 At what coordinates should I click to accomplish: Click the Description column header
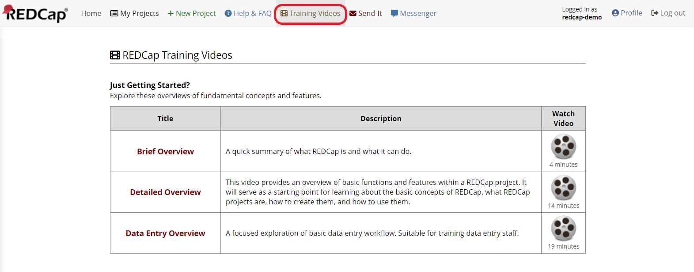tap(381, 119)
